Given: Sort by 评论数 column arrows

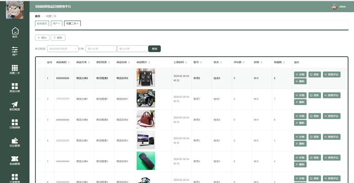Looking at the screenshot, I should pos(243,63).
